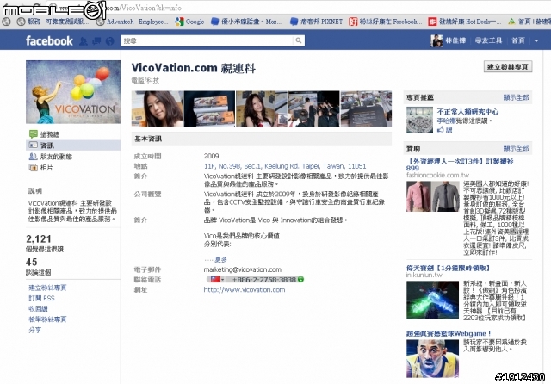The width and height of the screenshot is (551, 384).
Task: Open the 相片 photos tab
Action: 46,168
